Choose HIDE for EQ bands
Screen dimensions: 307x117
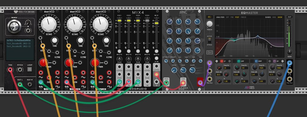(274, 17)
